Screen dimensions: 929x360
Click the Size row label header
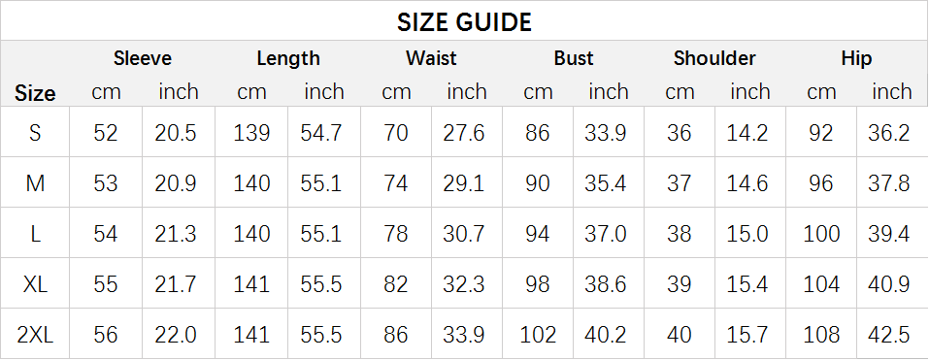(35, 93)
